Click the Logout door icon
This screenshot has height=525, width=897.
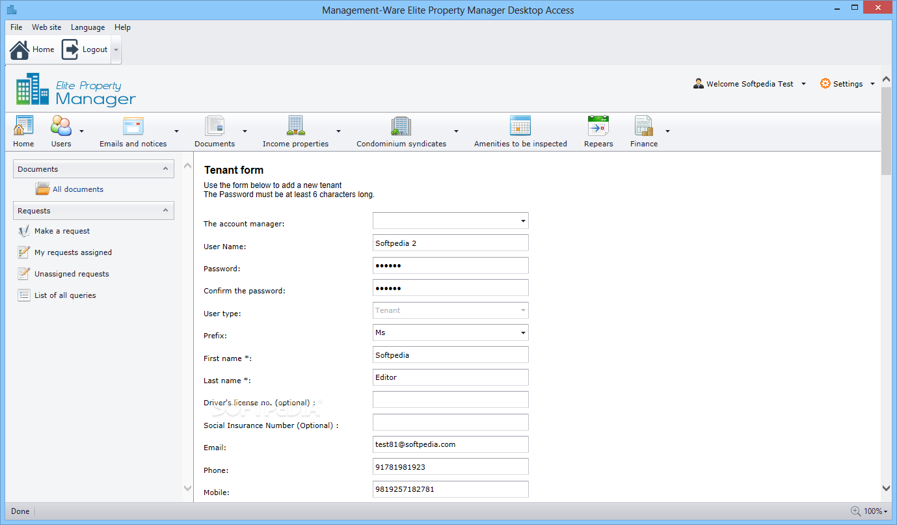[x=70, y=49]
